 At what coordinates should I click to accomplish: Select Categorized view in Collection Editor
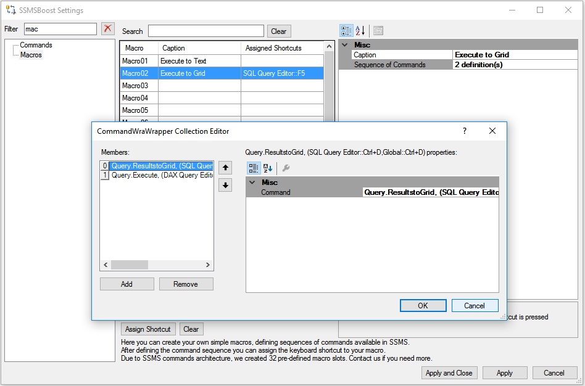coord(254,168)
